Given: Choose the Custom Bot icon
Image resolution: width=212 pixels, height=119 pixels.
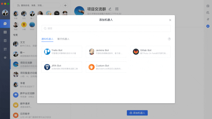Looking at the screenshot, I should pyautogui.click(x=91, y=67).
